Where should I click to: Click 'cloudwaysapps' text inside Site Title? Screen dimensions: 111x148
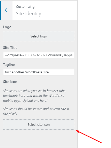(x=60, y=55)
